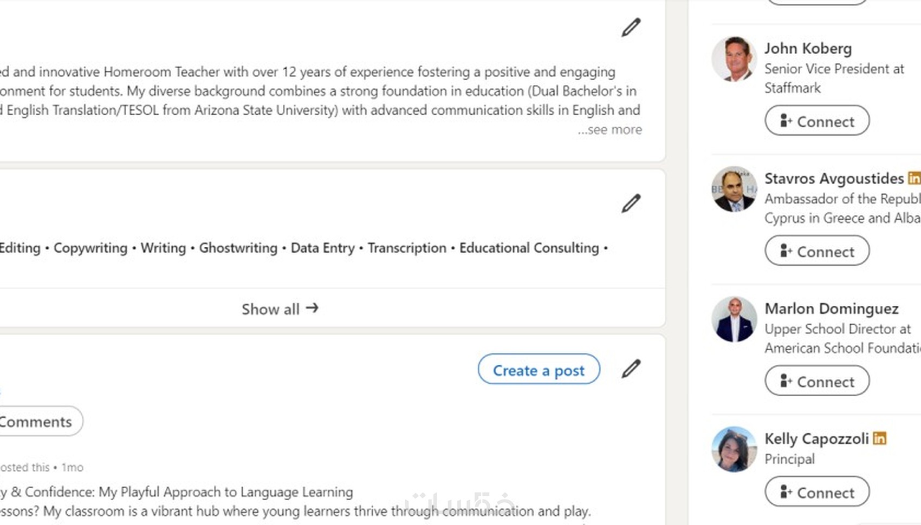Open John Koberg's profile photo
Image resolution: width=921 pixels, height=525 pixels.
(x=734, y=60)
